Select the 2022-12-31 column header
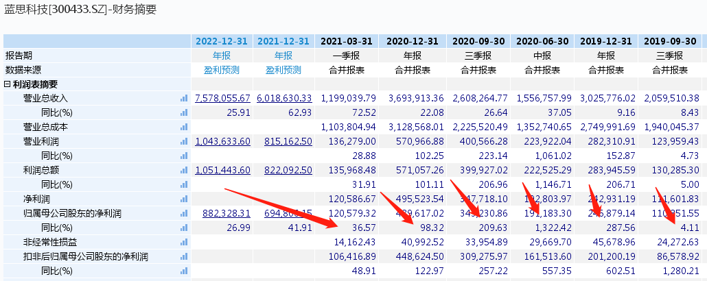Screen dimensions: 707x281 click(222, 41)
